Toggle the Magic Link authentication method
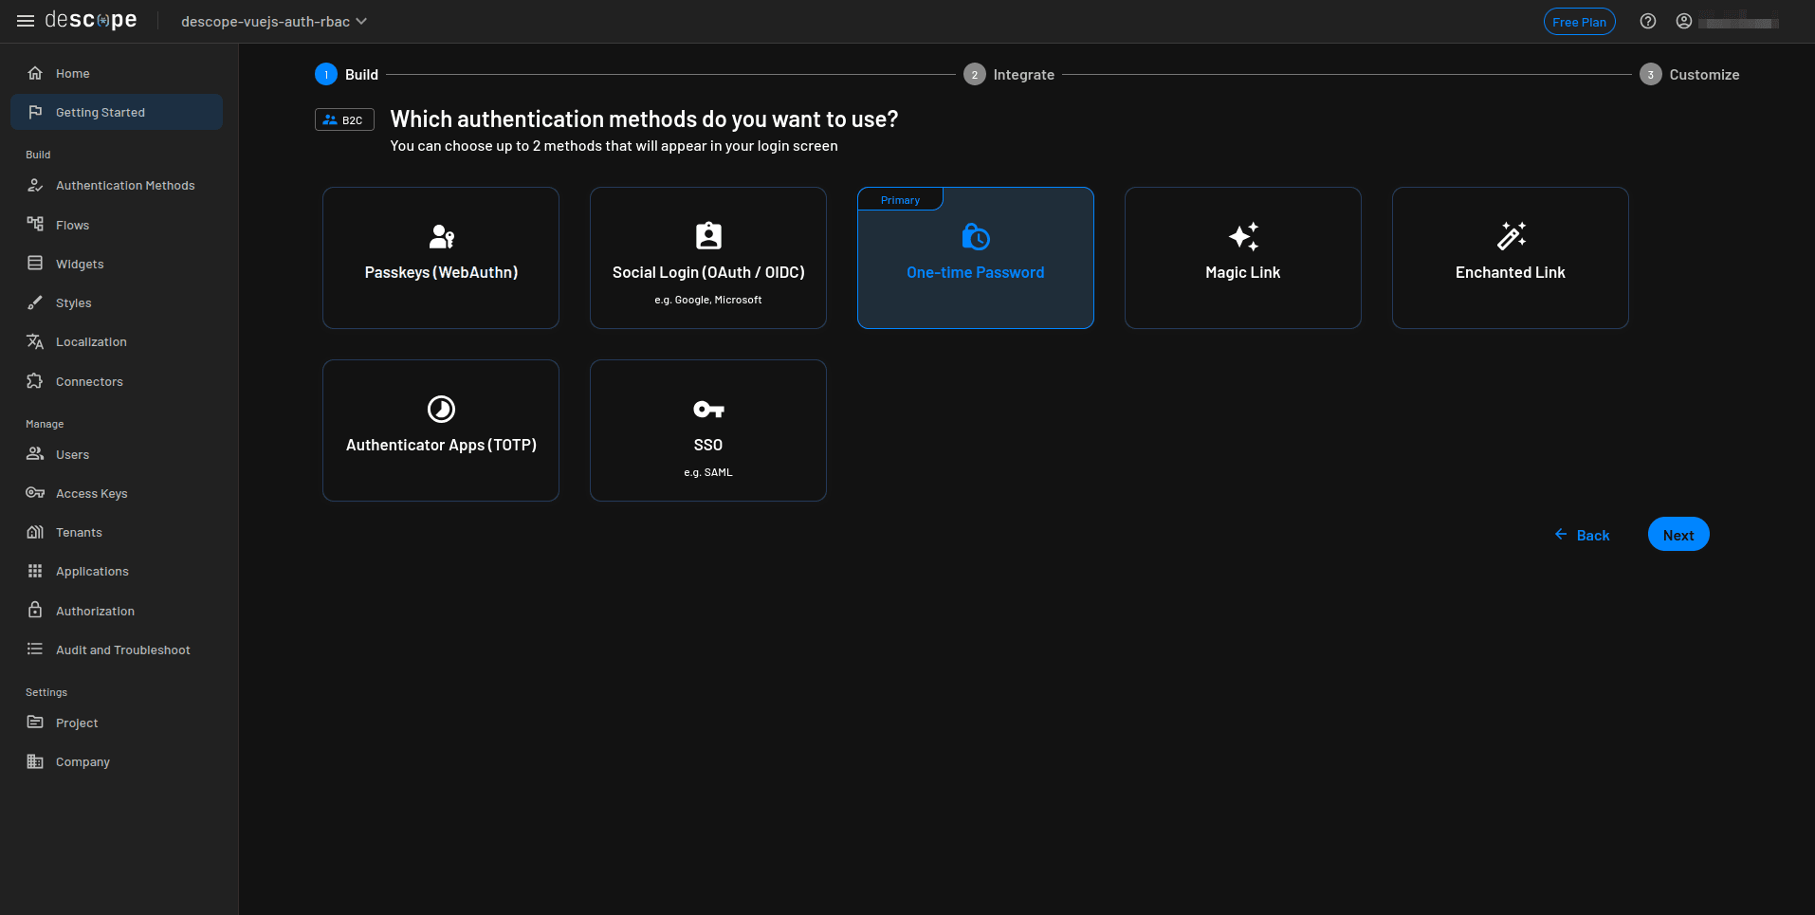Viewport: 1815px width, 915px height. pos(1242,258)
